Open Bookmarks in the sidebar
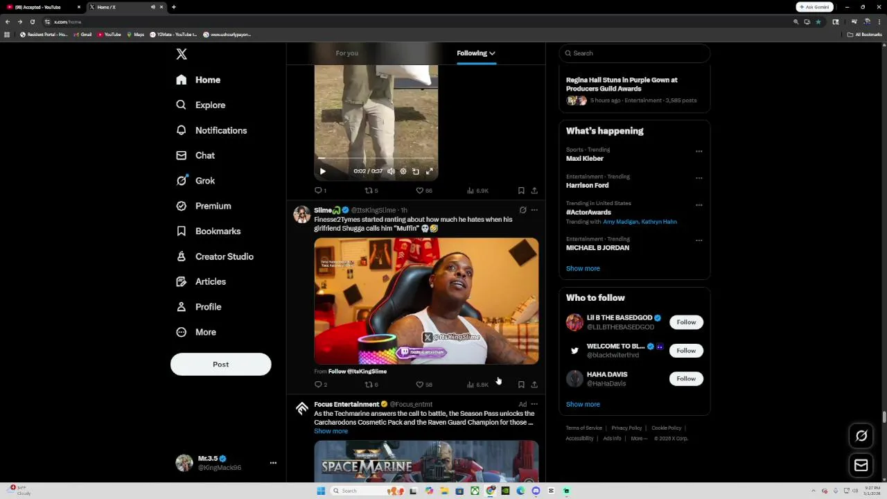This screenshot has height=499, width=887. coord(209,231)
